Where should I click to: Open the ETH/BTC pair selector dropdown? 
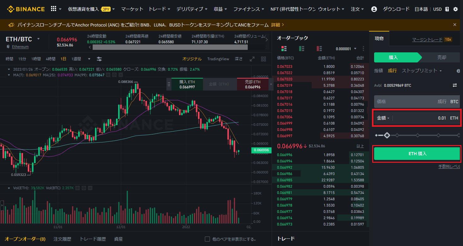(x=38, y=39)
